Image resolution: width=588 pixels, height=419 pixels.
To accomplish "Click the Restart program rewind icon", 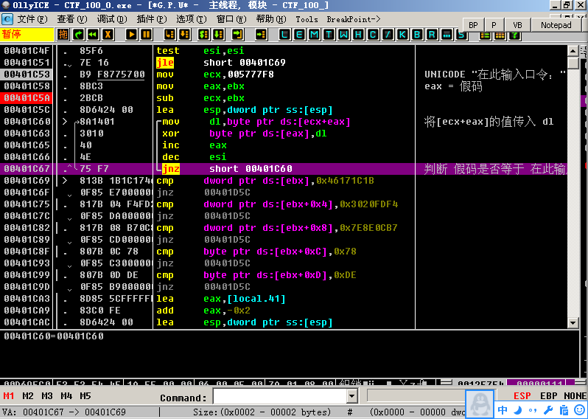I will 92,34.
